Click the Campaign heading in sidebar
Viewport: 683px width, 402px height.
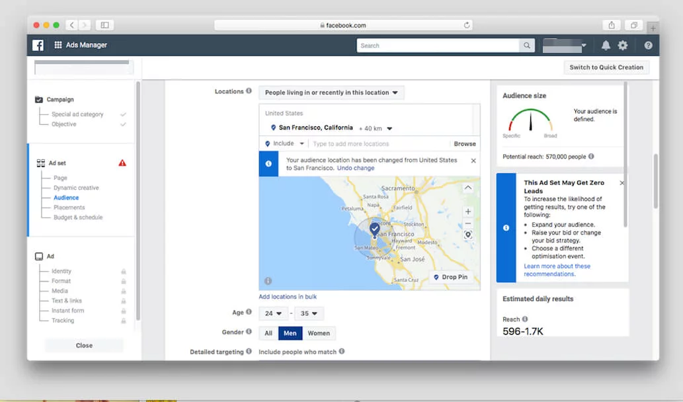[60, 99]
